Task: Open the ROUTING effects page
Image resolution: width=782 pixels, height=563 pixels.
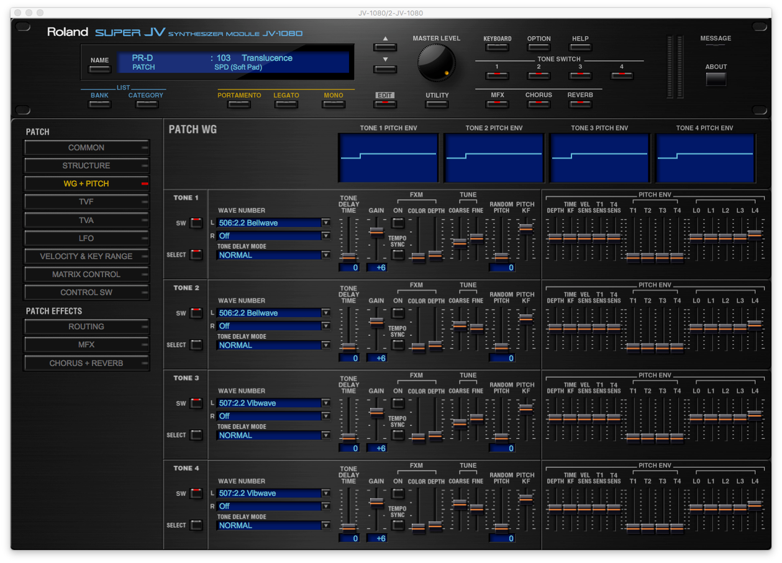Action: tap(87, 326)
